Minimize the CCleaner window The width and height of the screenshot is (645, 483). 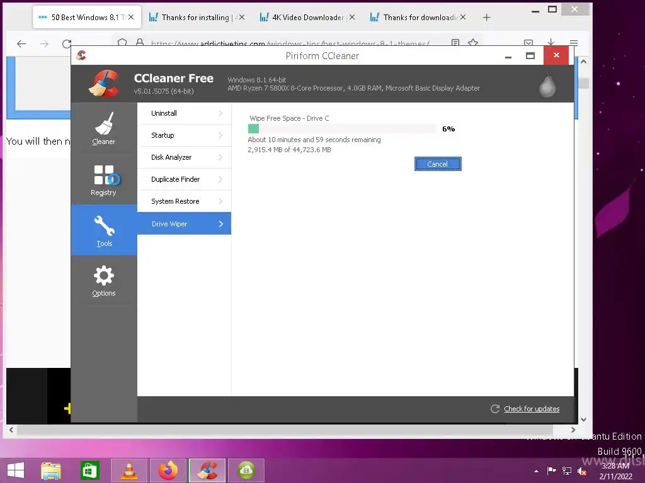point(508,56)
